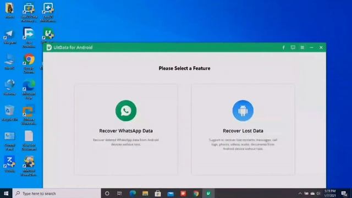Launch Google Chrome from the taskbar
This screenshot has width=352, height=198.
pos(196,193)
